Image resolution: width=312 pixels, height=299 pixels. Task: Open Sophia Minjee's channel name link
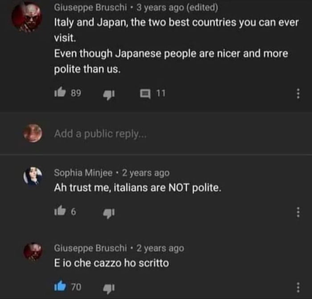83,173
